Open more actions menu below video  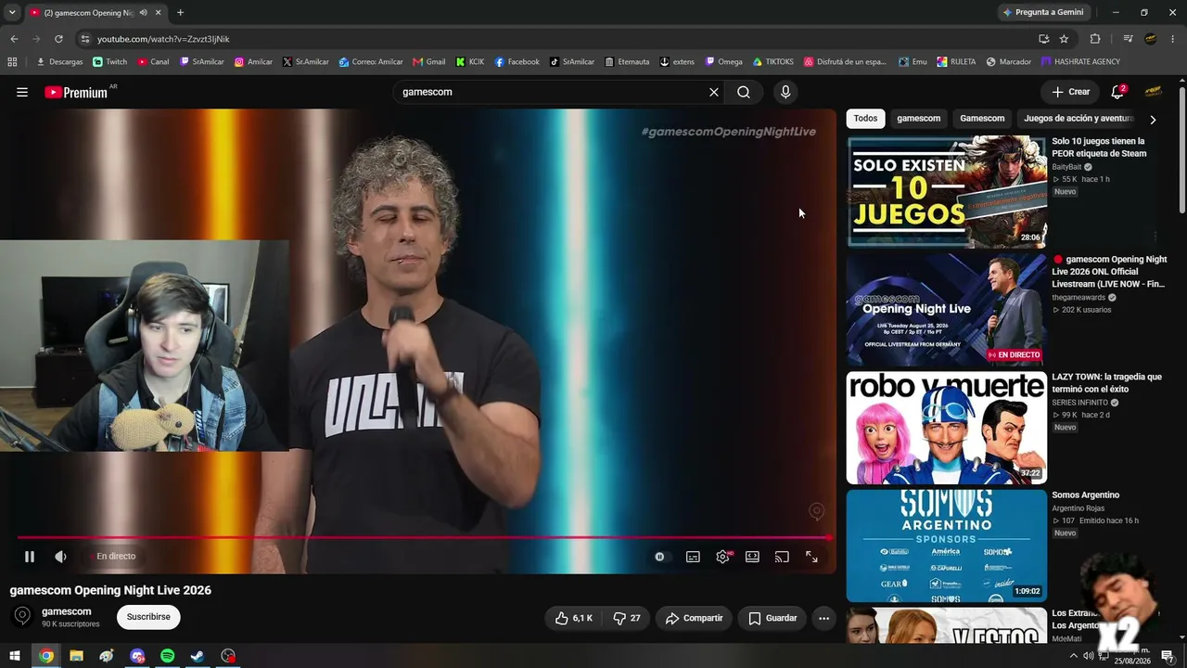823,618
